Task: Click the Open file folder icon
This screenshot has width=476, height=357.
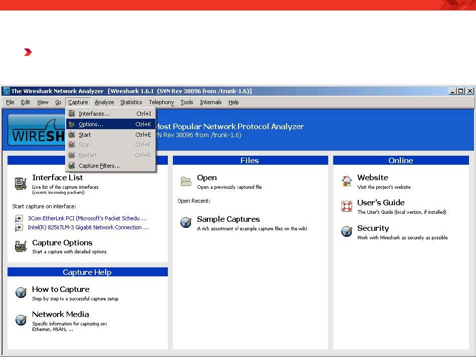Action: [x=186, y=181]
